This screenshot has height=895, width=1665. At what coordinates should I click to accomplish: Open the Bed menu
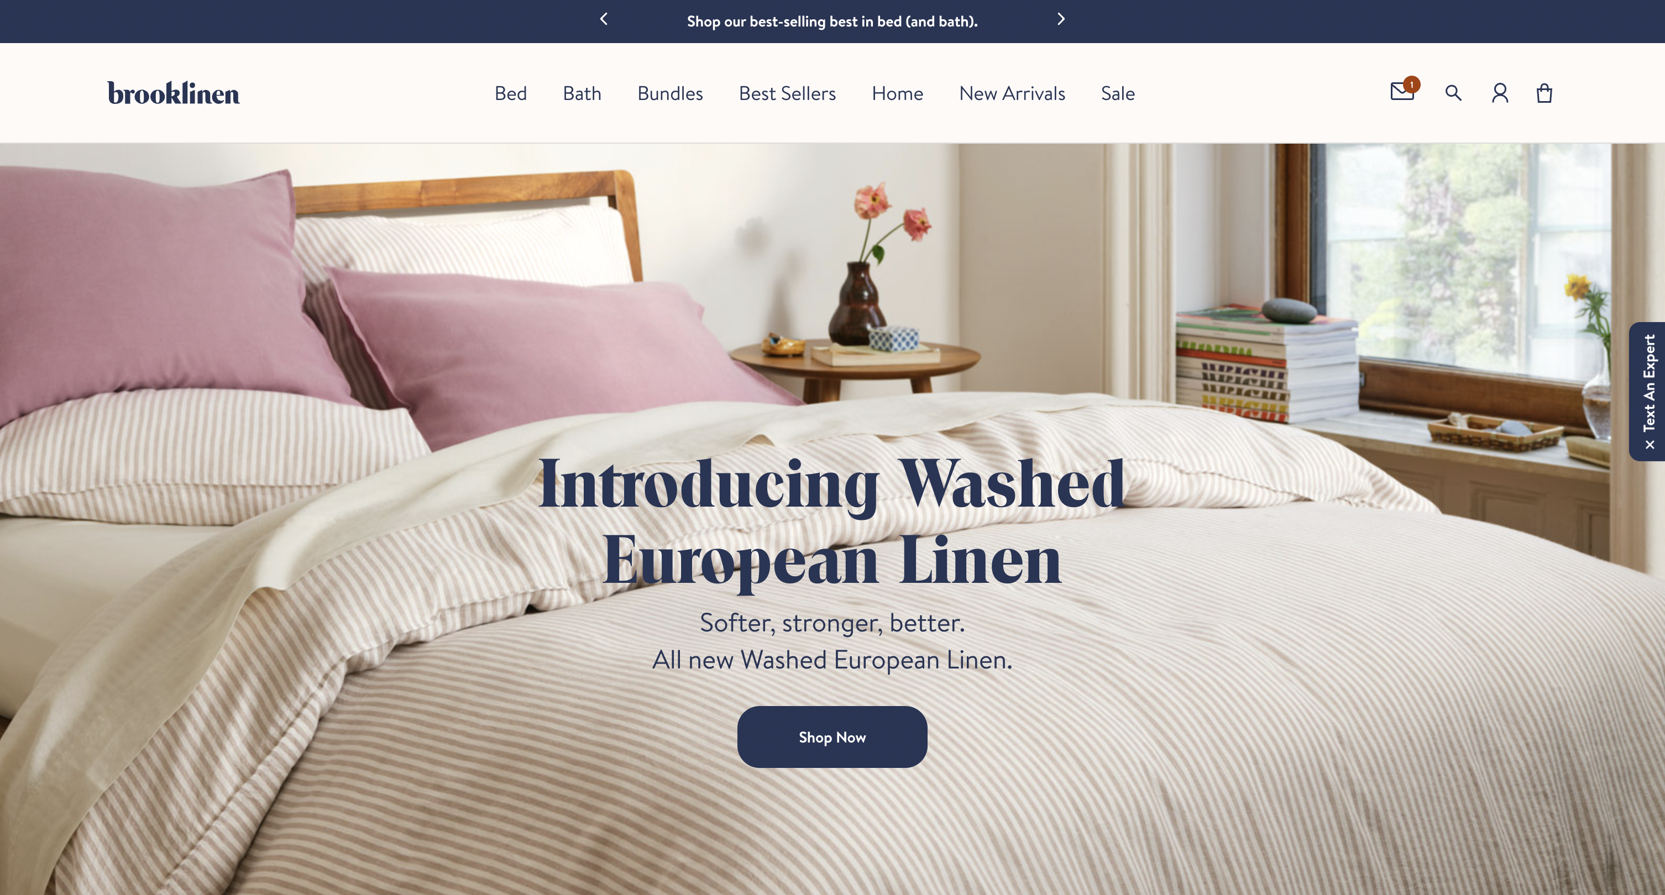pyautogui.click(x=511, y=94)
